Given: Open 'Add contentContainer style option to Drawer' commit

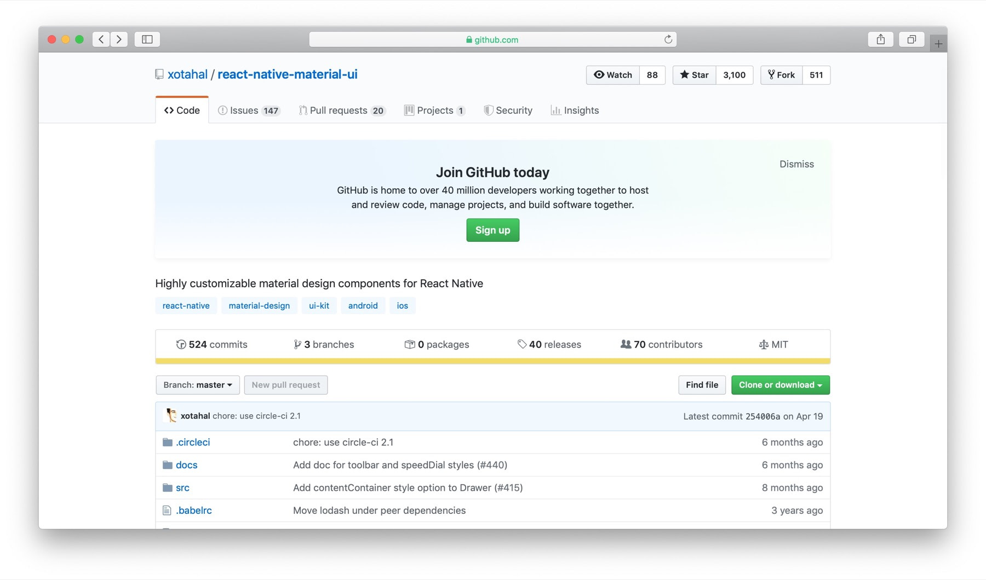Looking at the screenshot, I should click(408, 488).
